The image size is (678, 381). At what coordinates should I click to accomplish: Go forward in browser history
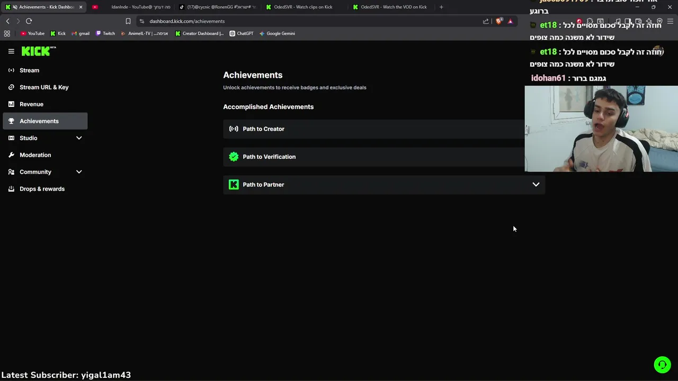point(18,21)
